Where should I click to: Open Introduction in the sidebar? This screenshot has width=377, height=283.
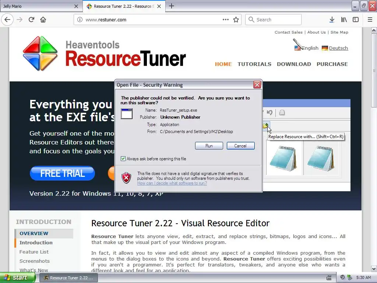pos(36,242)
